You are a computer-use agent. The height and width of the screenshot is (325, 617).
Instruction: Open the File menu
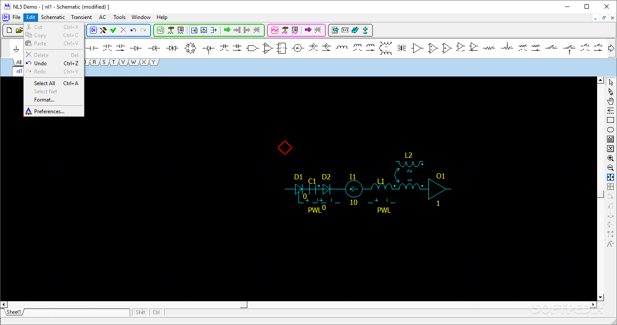tap(16, 17)
